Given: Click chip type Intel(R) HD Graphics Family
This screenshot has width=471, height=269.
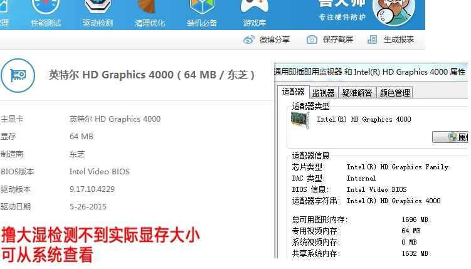Looking at the screenshot, I should click(398, 167).
